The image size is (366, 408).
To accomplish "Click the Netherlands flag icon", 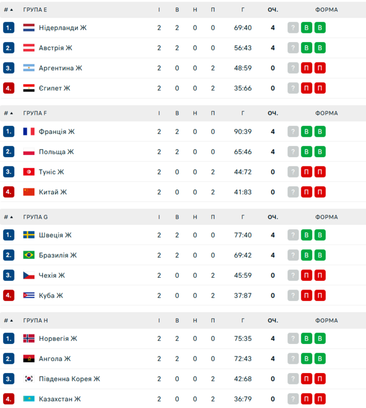I will point(29,28).
